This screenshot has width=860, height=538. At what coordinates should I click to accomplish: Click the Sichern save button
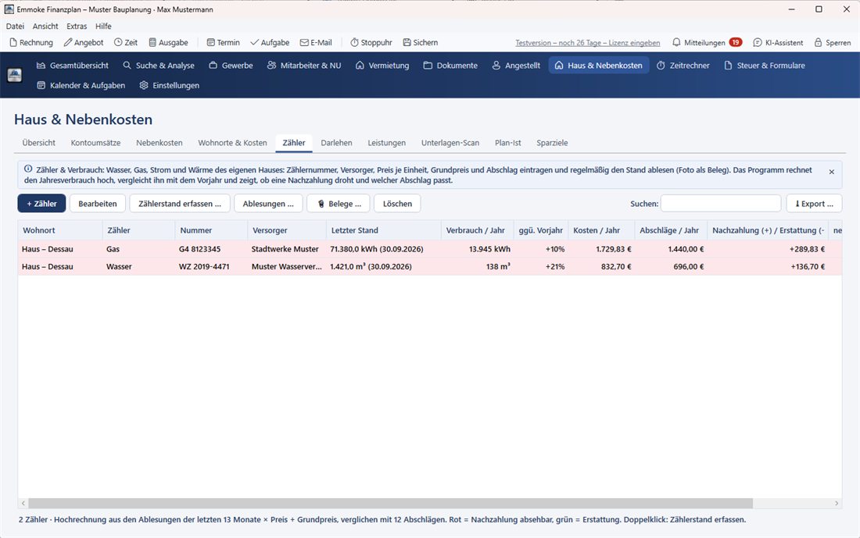[x=421, y=42]
